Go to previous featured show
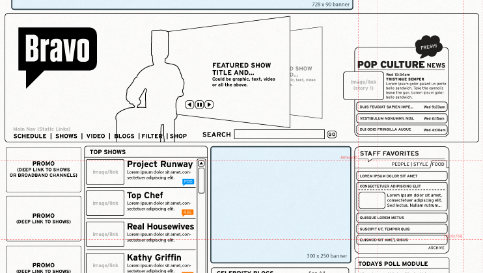The width and height of the screenshot is (483, 273). coord(189,105)
